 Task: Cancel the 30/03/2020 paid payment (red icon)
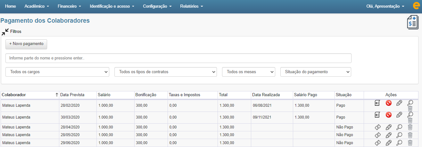point(388,115)
